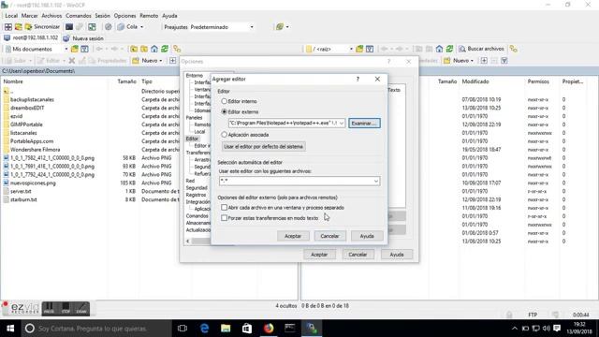Click the local filter icon

[x=84, y=49]
